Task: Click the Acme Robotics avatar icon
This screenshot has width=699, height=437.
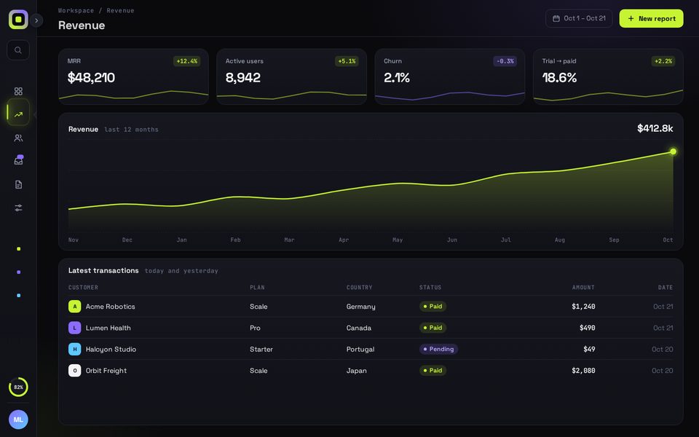Action: click(74, 307)
